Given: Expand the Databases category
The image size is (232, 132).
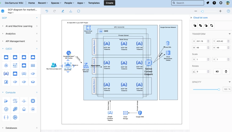Looking at the screenshot, I should (x=3, y=128).
